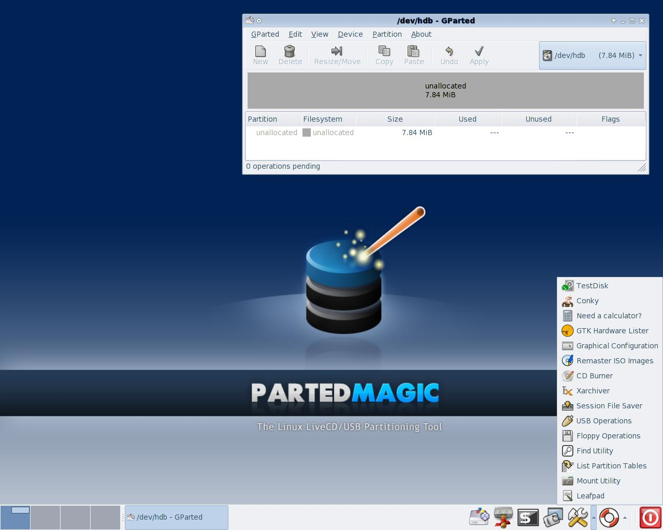Toggle the stick-window circle in the GParted title bar
The image size is (663, 530).
pyautogui.click(x=259, y=21)
